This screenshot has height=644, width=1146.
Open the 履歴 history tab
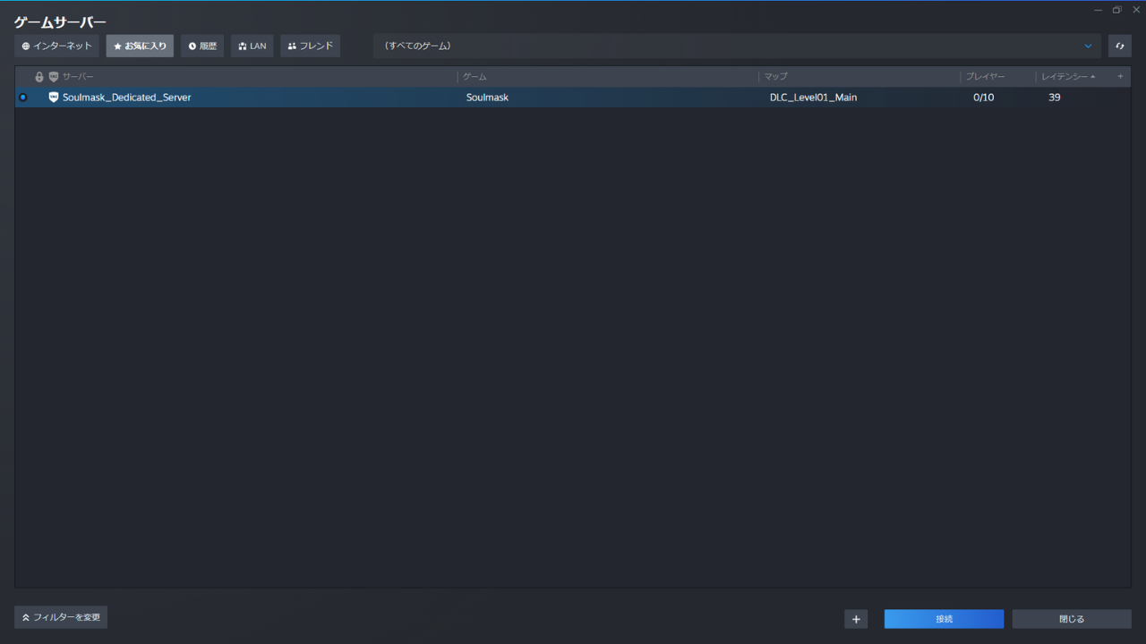[202, 46]
